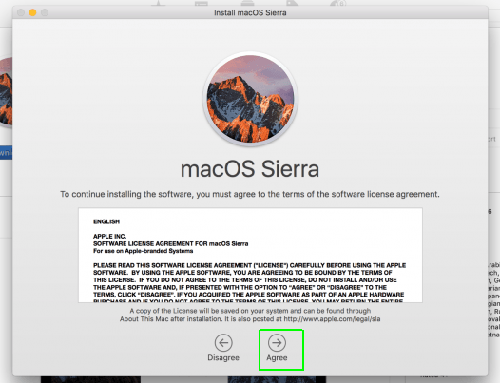
Task: Open the apple.com/legal/sla link
Action: point(332,319)
